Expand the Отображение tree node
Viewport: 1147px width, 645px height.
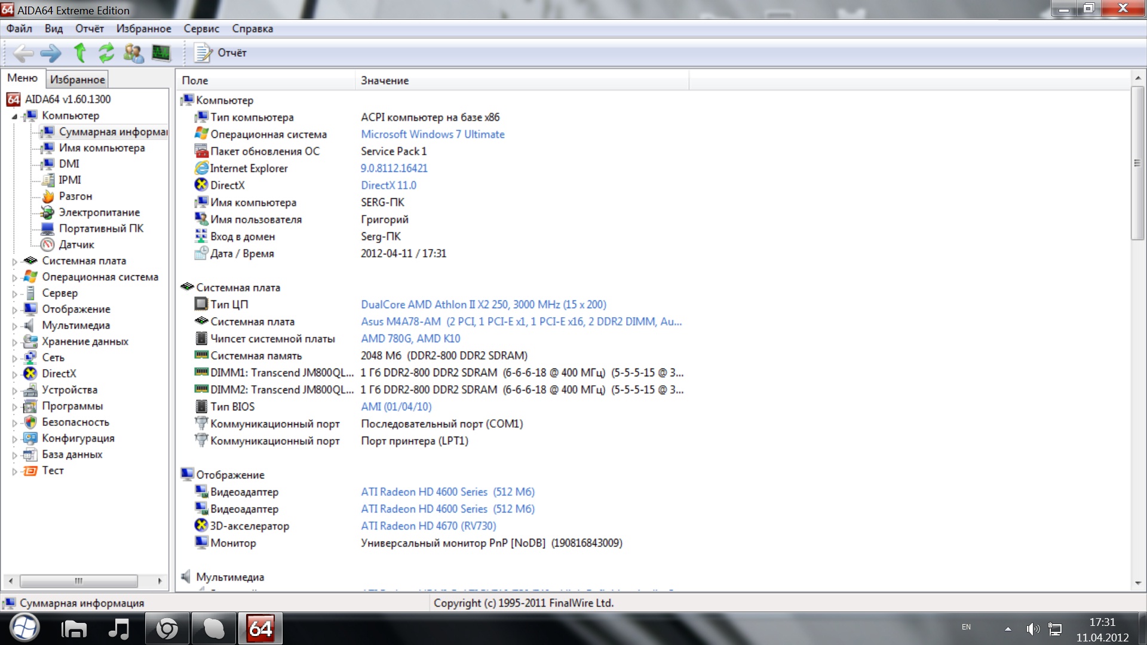tap(15, 310)
